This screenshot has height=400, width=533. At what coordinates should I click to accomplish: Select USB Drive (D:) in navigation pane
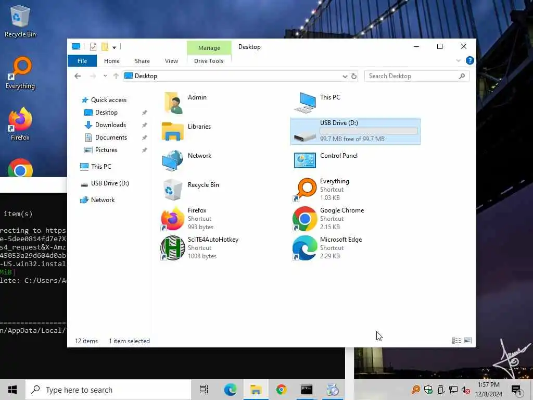[x=105, y=183]
